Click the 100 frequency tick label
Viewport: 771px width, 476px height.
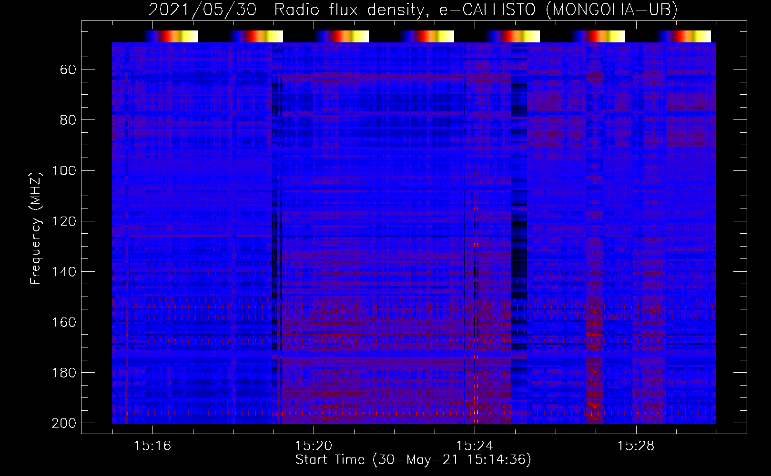pos(64,171)
